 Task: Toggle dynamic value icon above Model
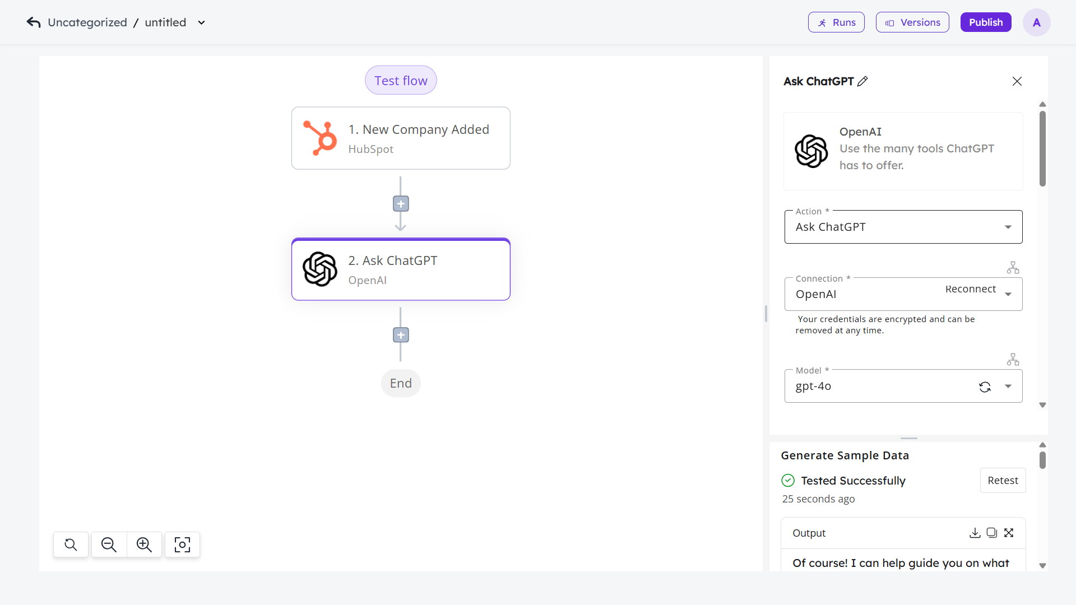pos(1013,360)
